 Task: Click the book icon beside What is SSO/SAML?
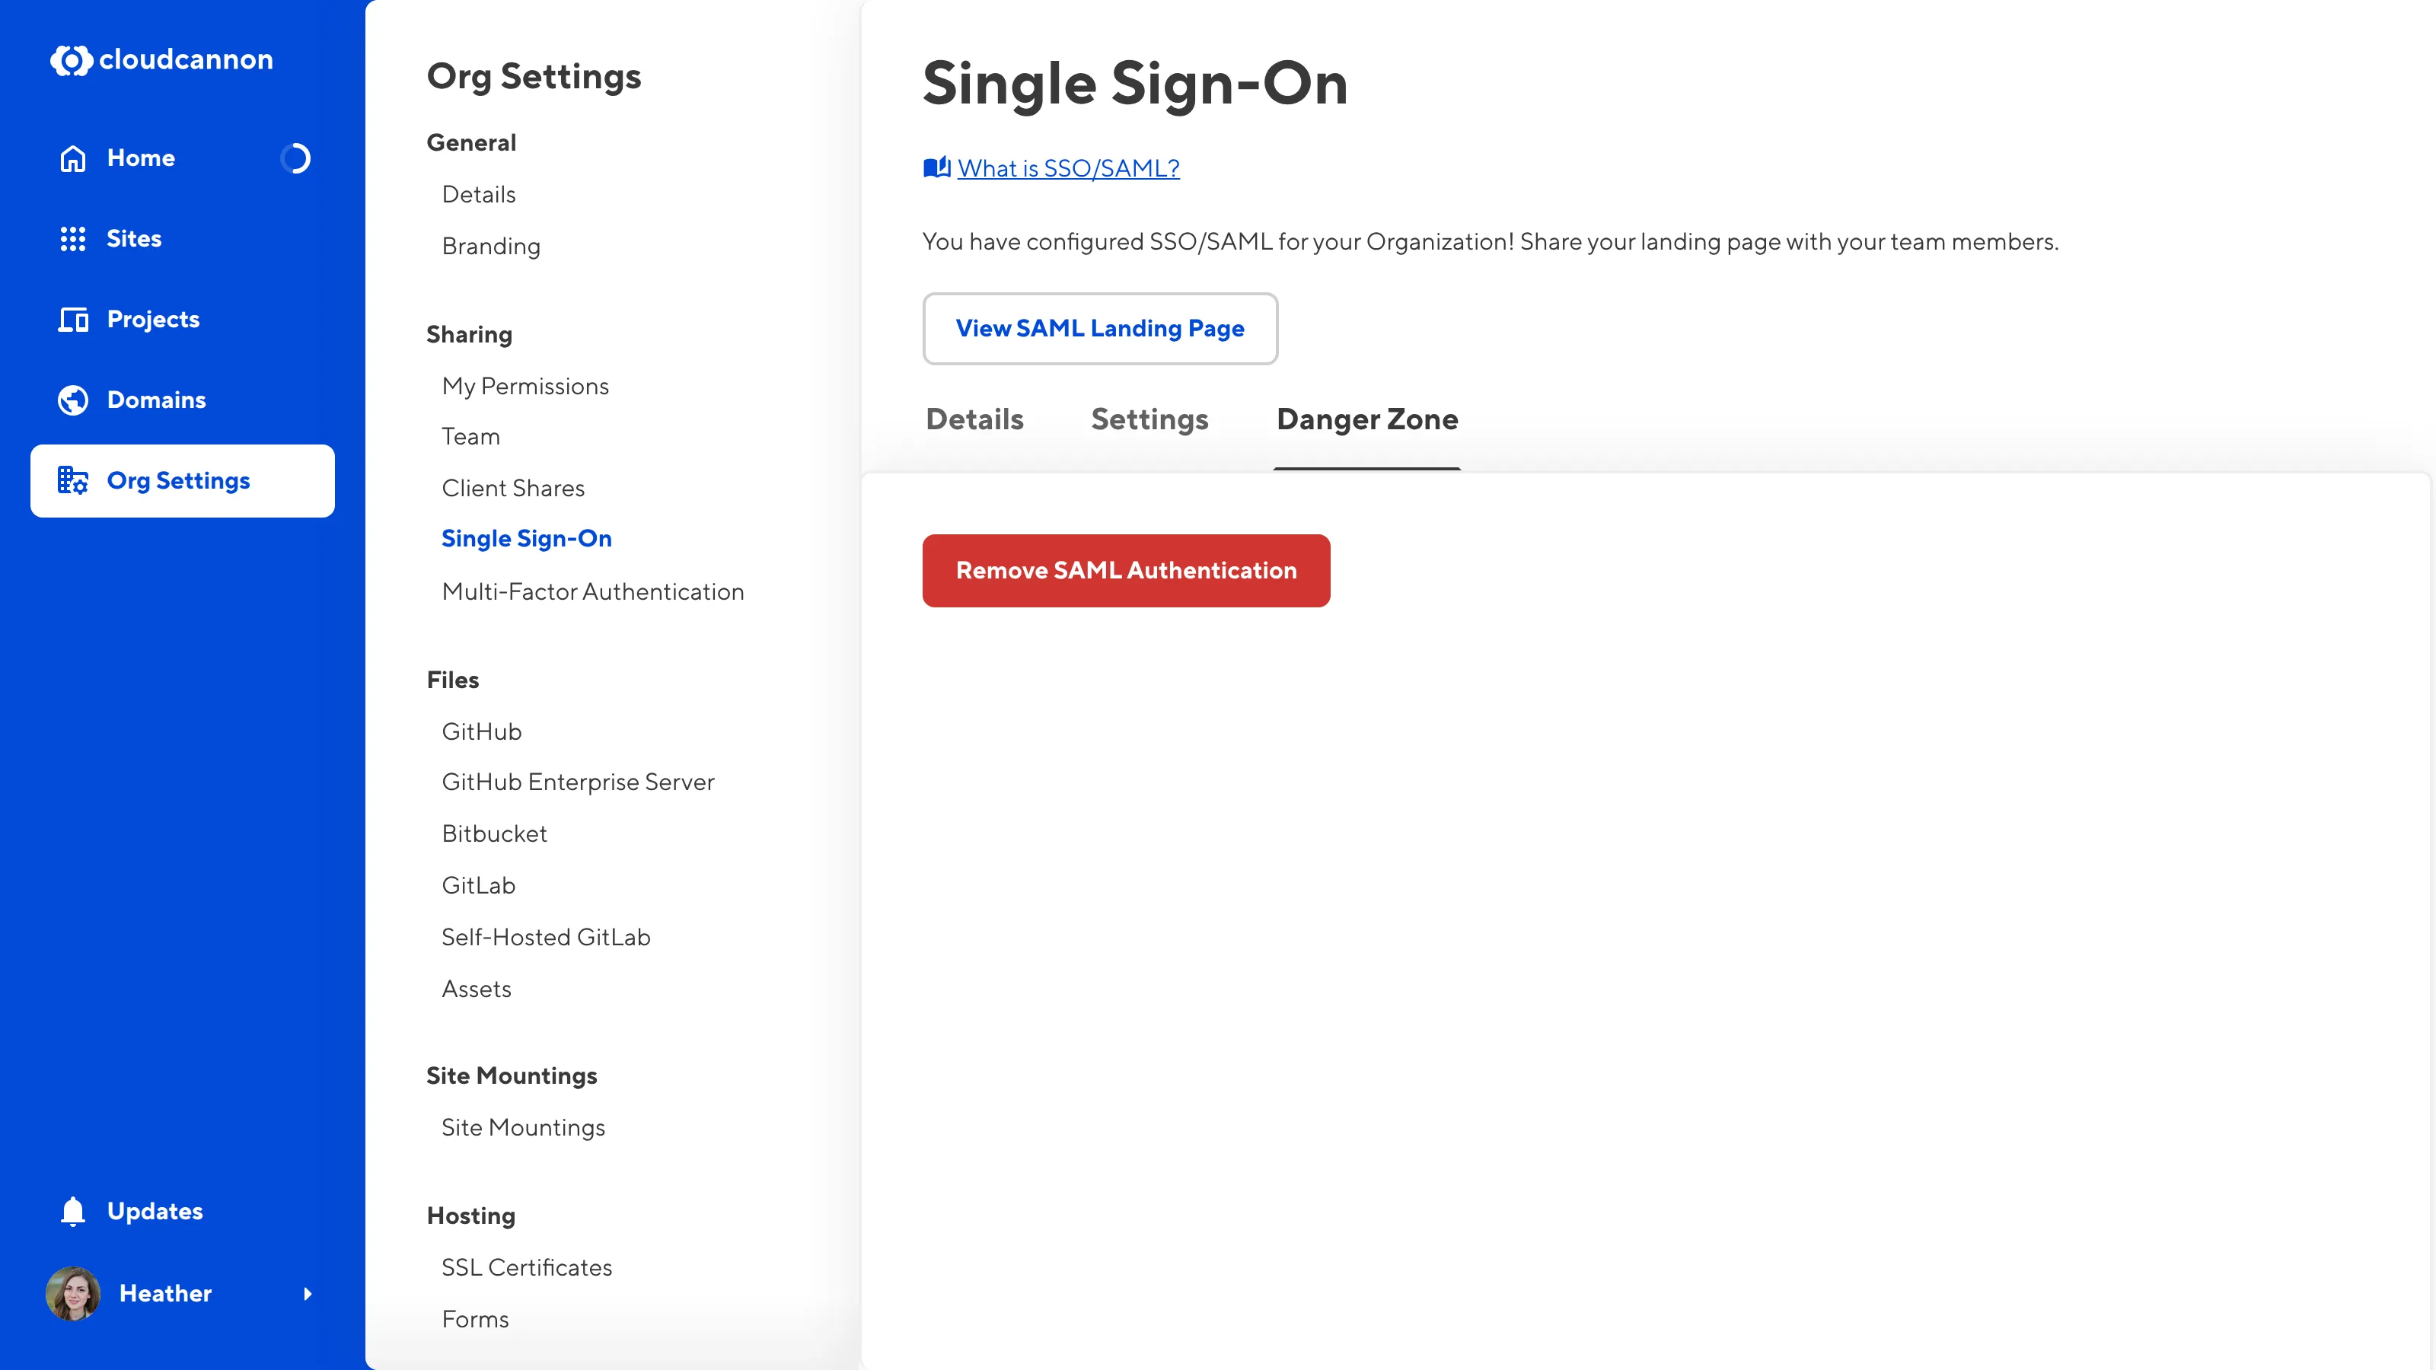[936, 167]
